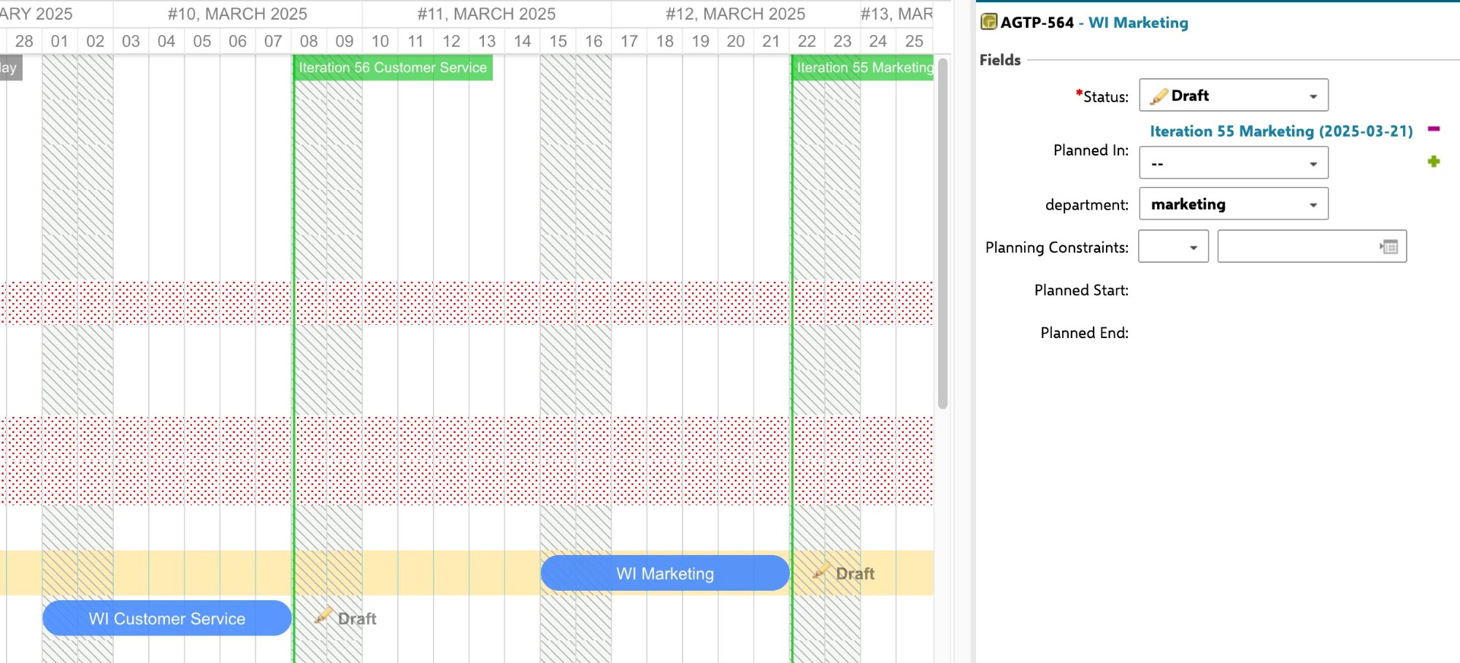Image resolution: width=1460 pixels, height=663 pixels.
Task: Click the #10, MARCH 2025 week header
Action: pos(237,14)
